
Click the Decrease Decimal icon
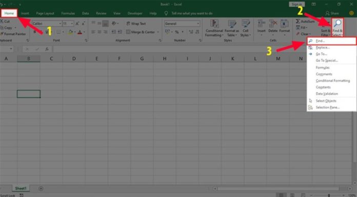[197, 32]
